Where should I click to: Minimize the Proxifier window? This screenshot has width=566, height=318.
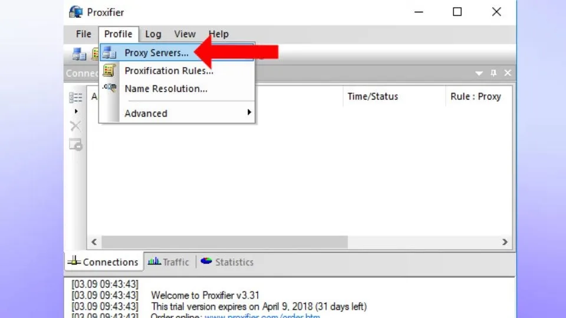coord(419,12)
